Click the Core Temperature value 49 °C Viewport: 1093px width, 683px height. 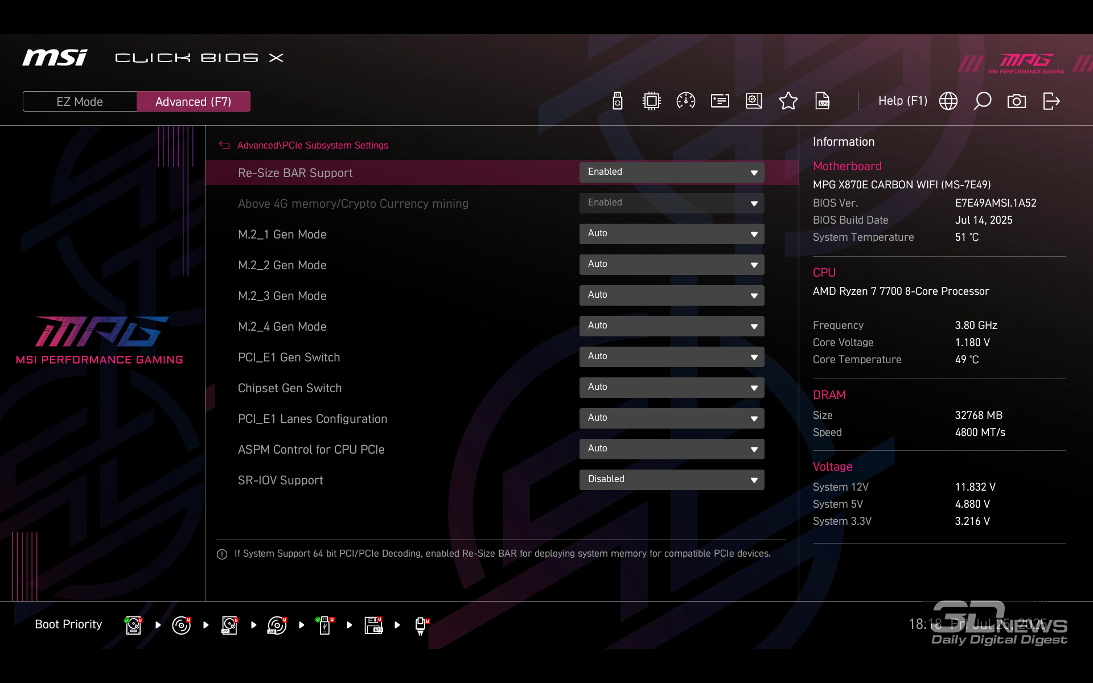tap(967, 360)
